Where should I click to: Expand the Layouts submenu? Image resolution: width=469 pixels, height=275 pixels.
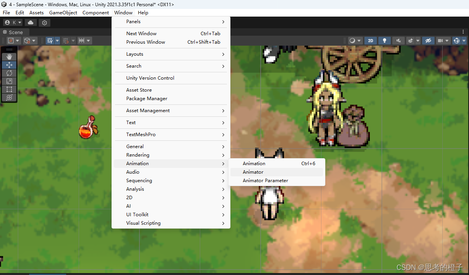tap(171, 54)
